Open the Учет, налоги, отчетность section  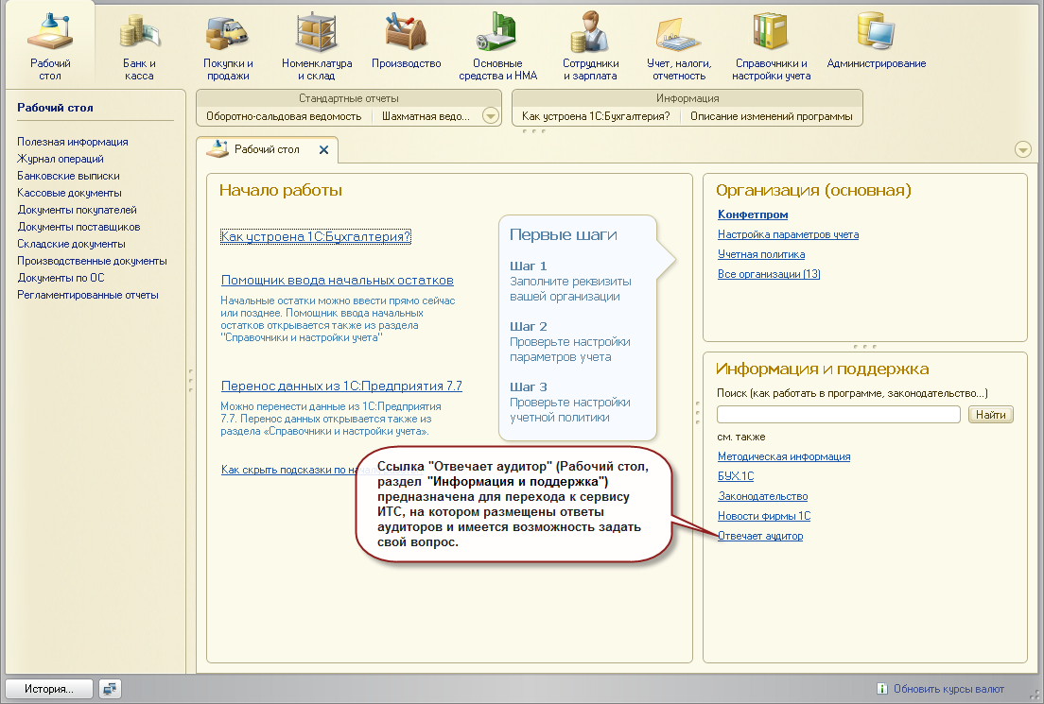pos(678,49)
